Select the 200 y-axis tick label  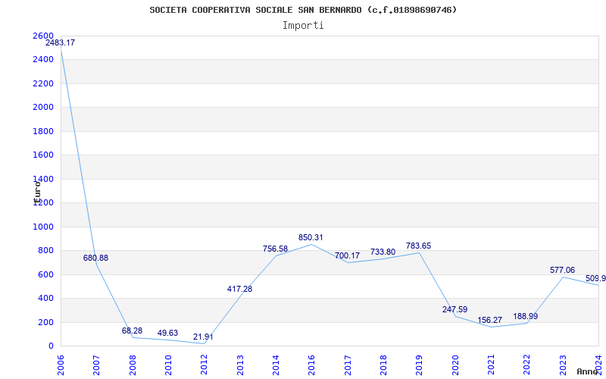(45, 322)
